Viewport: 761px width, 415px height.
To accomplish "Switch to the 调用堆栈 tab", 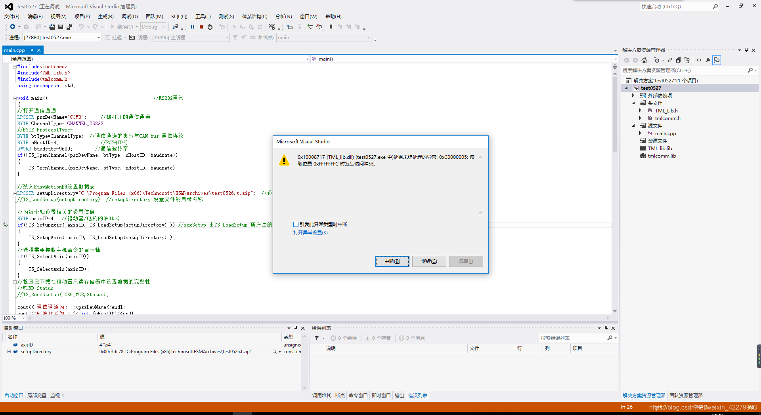I will point(321,396).
